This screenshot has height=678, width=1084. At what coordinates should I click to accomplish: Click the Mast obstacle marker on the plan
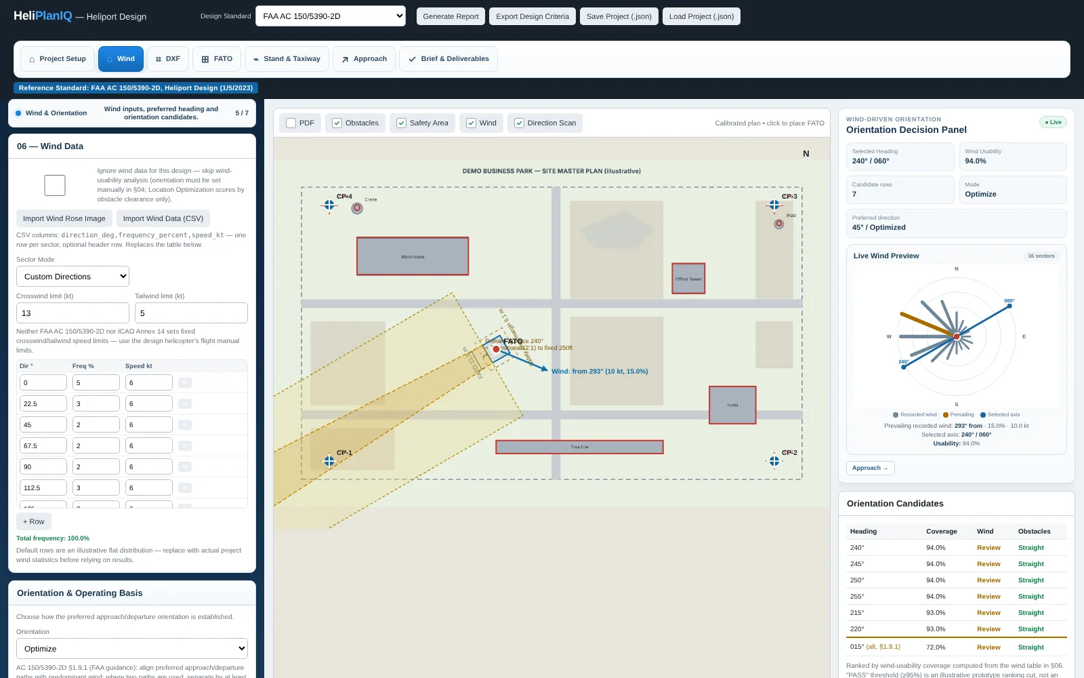[x=779, y=224]
